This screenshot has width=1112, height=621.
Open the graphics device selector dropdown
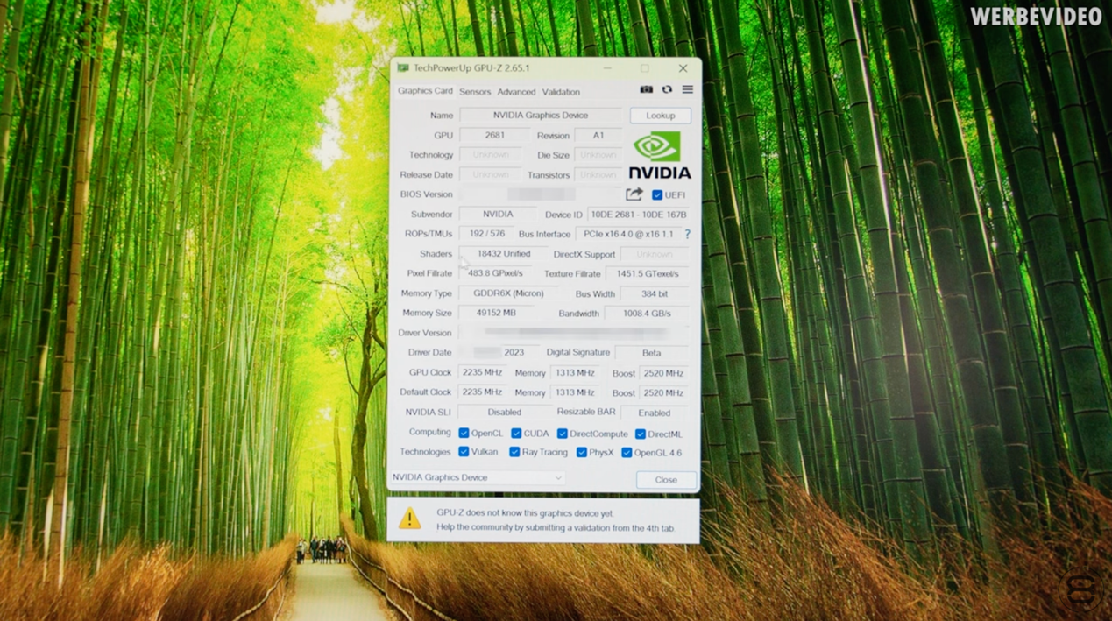pyautogui.click(x=558, y=477)
